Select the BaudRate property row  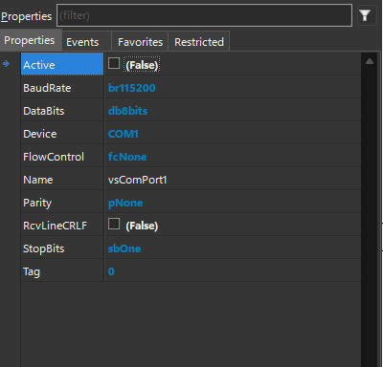[191, 88]
